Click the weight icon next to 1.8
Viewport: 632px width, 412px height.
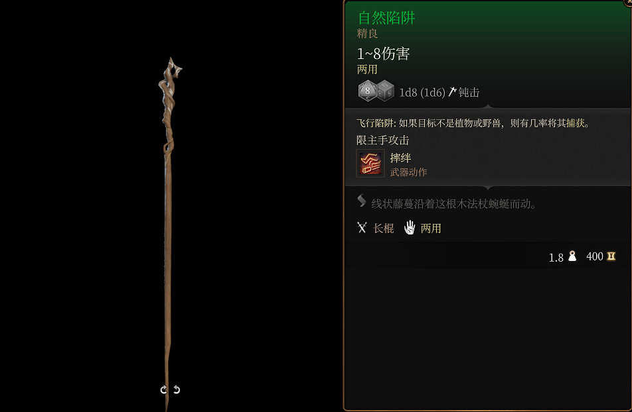pyautogui.click(x=572, y=256)
